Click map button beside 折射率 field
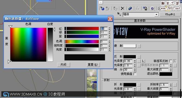 [175, 85]
